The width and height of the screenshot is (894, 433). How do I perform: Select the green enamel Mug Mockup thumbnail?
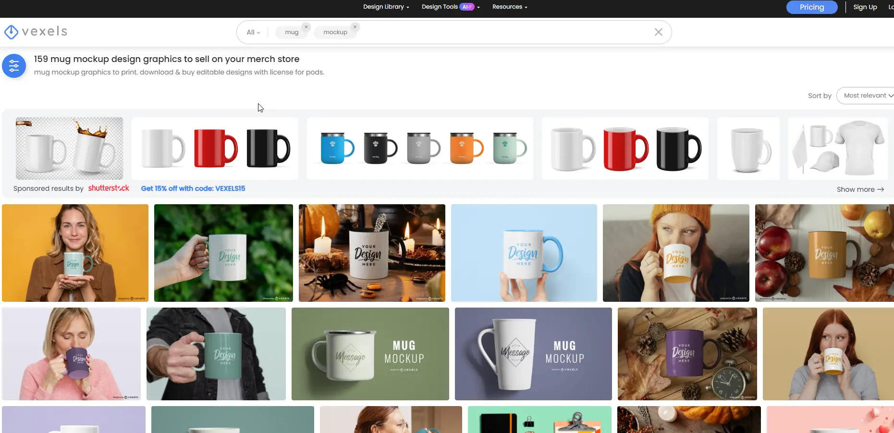point(370,354)
